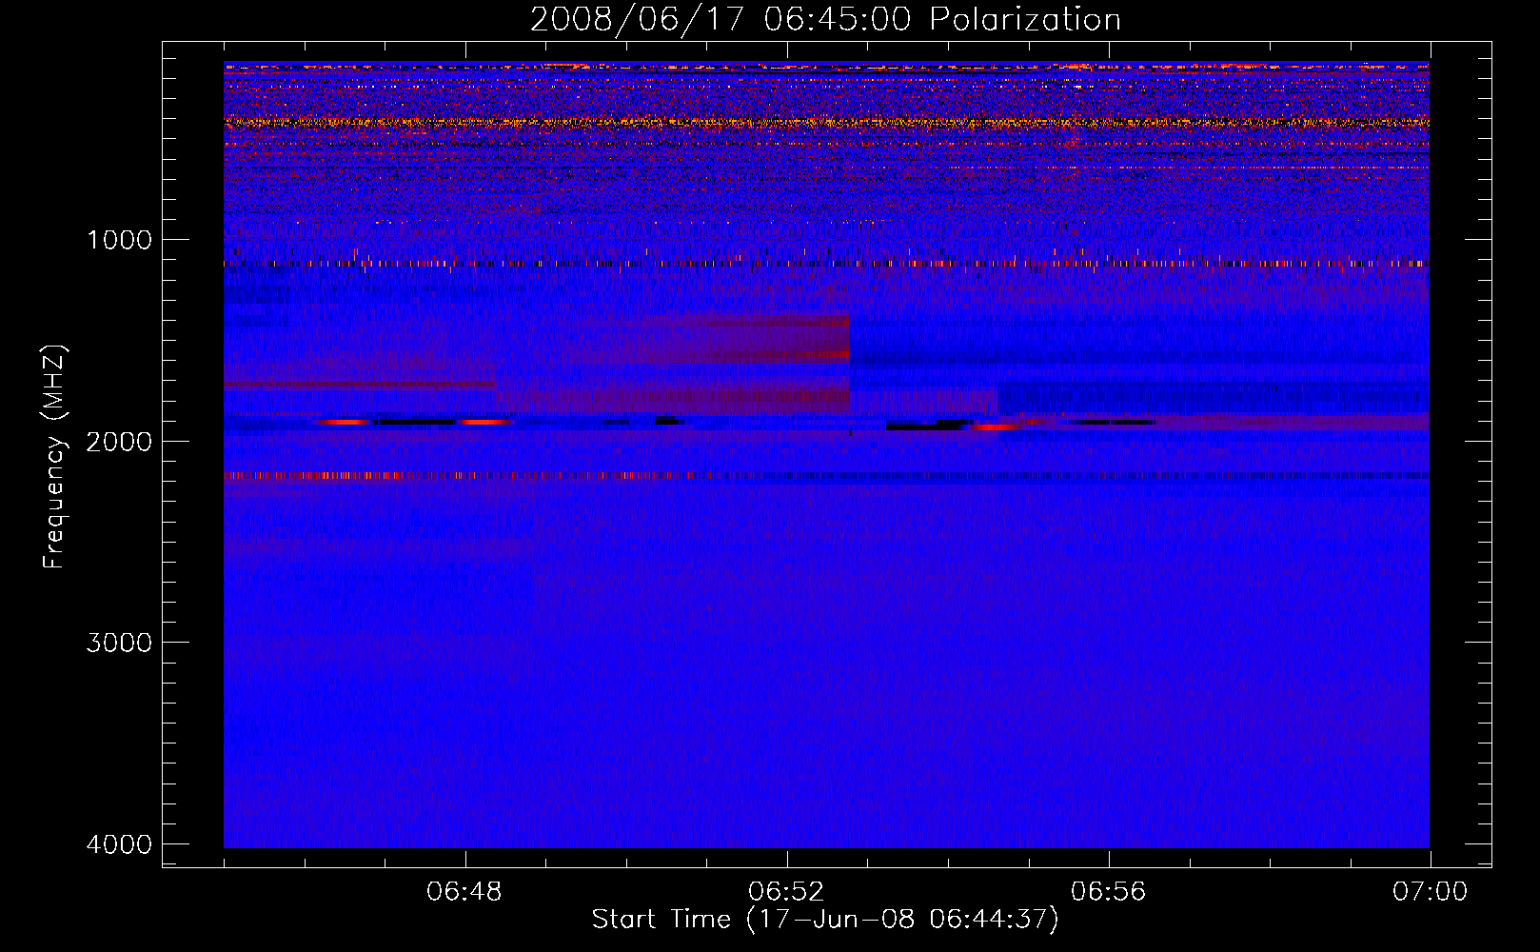Image resolution: width=1540 pixels, height=952 pixels.
Task: Click the 07:00 time tick label
Action: [1430, 892]
